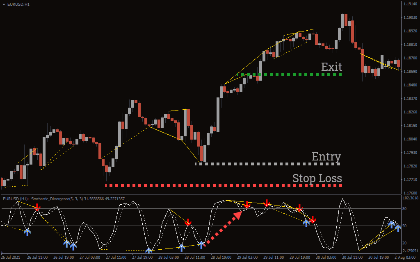Click the blue up arrow below 27 Jul 19:00 low

(149, 250)
